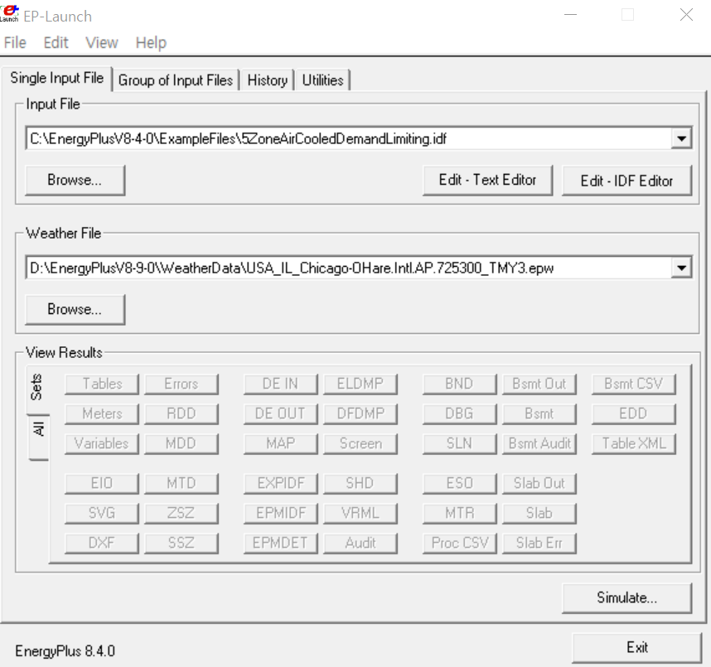Click the Table XML results button
This screenshot has width=711, height=667.
633,443
